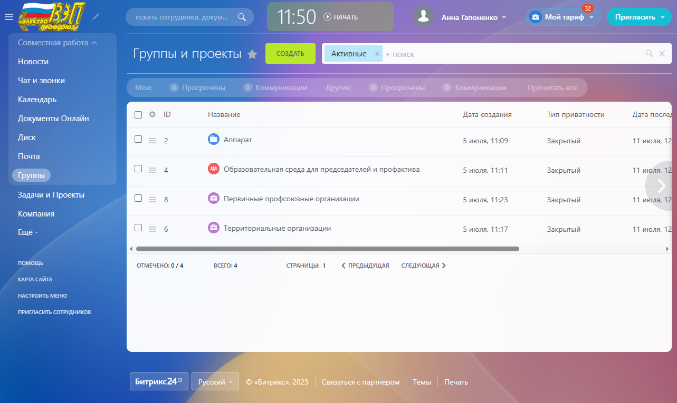Open the notification badge showing 32

point(588,8)
